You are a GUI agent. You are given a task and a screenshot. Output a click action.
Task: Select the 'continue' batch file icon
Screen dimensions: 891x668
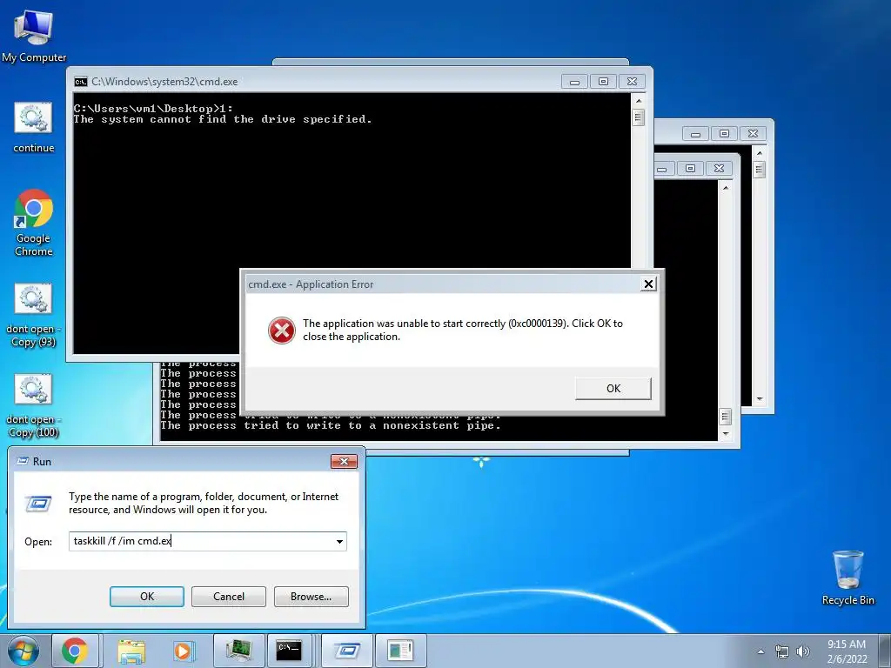pos(34,127)
